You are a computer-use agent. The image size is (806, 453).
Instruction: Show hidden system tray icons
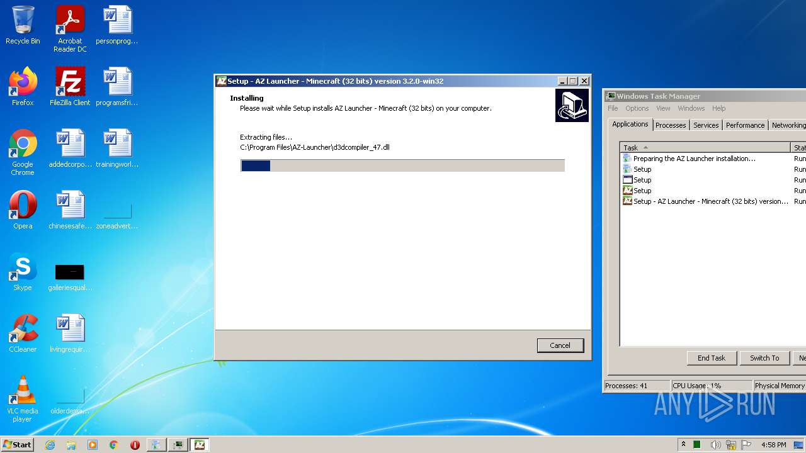click(x=683, y=445)
